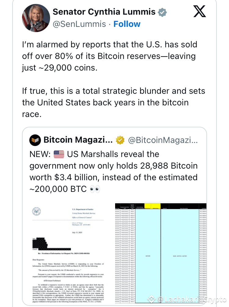The image size is (229, 307).
Task: Click the Lachakari Crypto watermark text
Action: [x=192, y=299]
